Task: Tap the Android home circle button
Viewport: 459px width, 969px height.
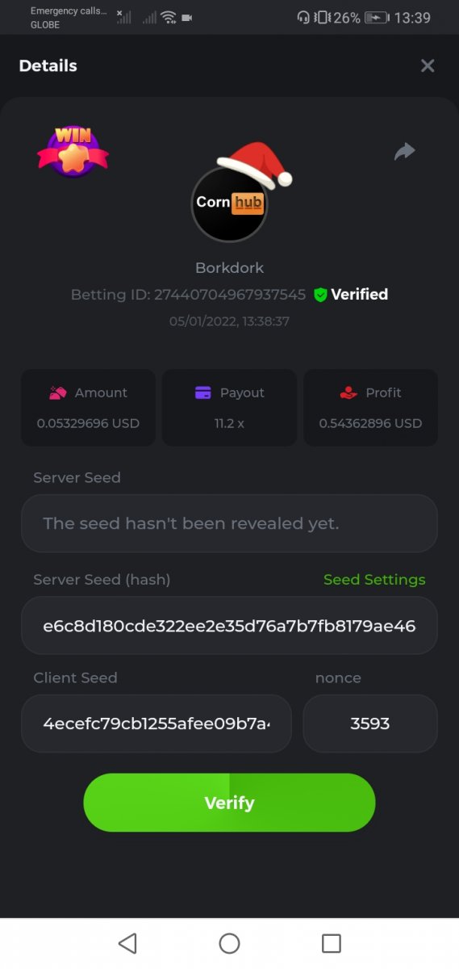Action: 229,943
